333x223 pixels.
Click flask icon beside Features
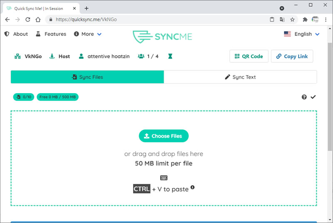(x=38, y=34)
